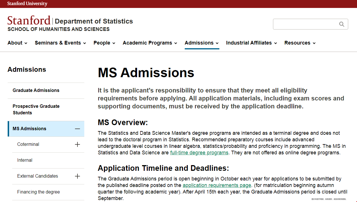This screenshot has height=202, width=357.
Task: Click chevron next to Seminars & Events
Action: (x=85, y=43)
